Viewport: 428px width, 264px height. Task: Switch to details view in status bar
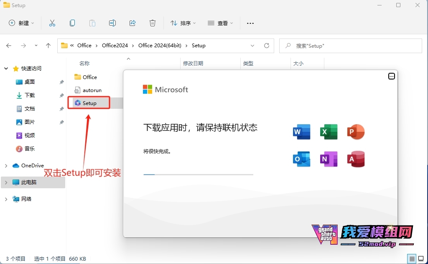coord(412,259)
